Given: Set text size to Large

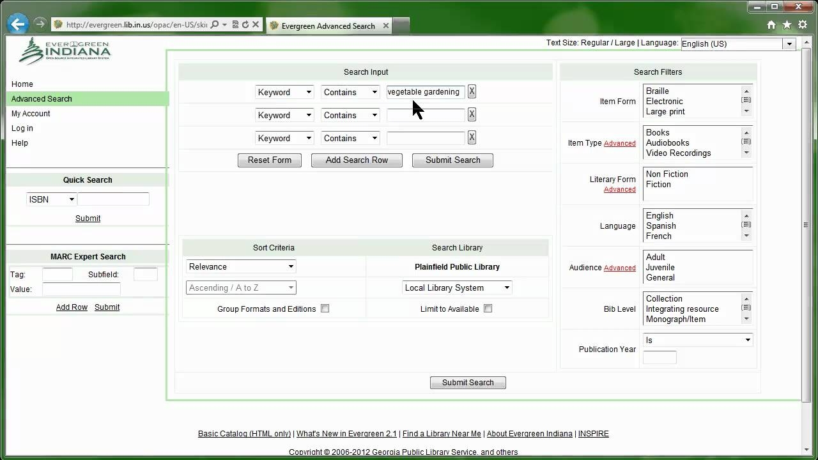Looking at the screenshot, I should tap(624, 43).
